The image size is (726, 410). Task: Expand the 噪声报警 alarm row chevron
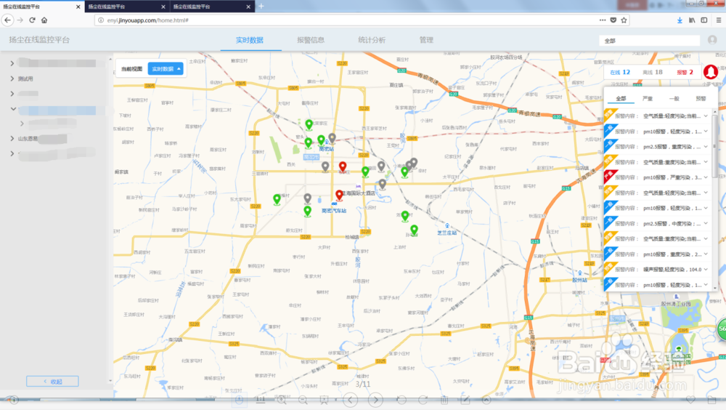coord(706,268)
